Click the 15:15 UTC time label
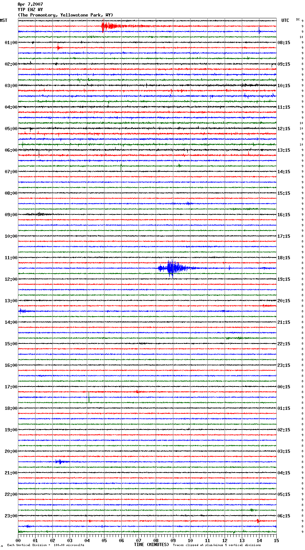This screenshot has height=550, width=305. (284, 193)
